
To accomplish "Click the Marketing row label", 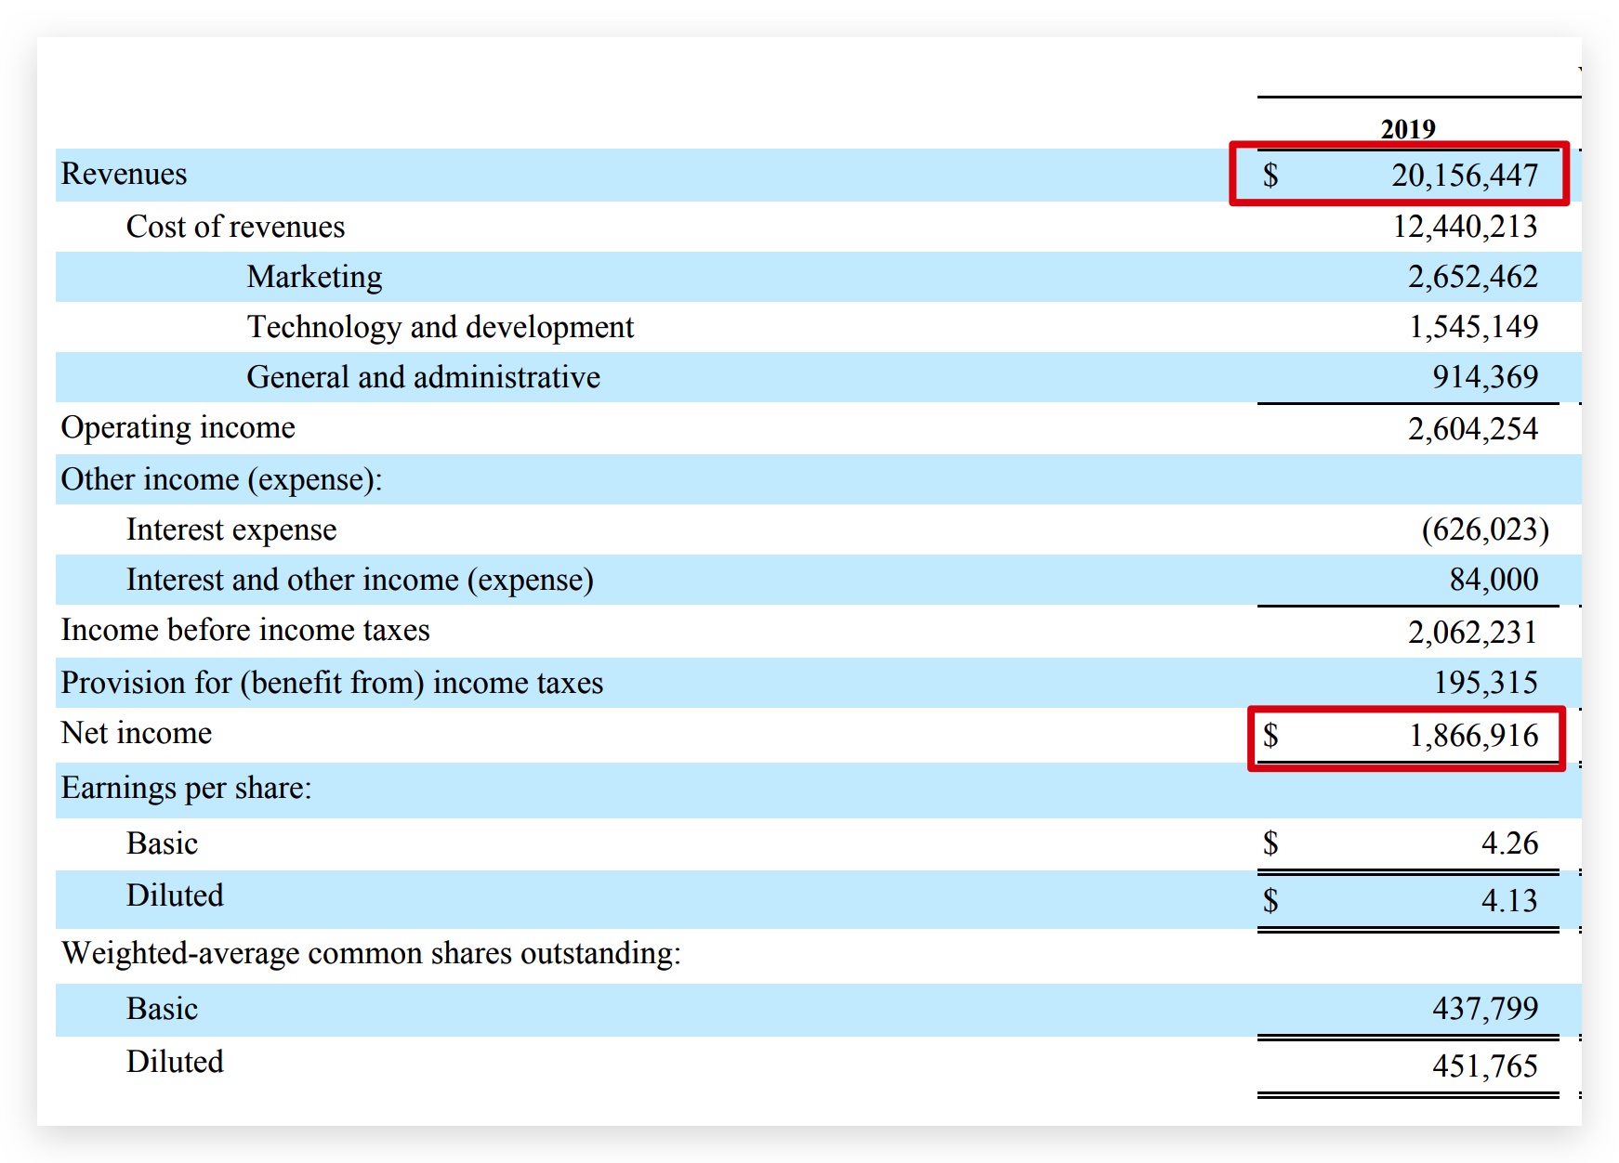I will tap(314, 277).
